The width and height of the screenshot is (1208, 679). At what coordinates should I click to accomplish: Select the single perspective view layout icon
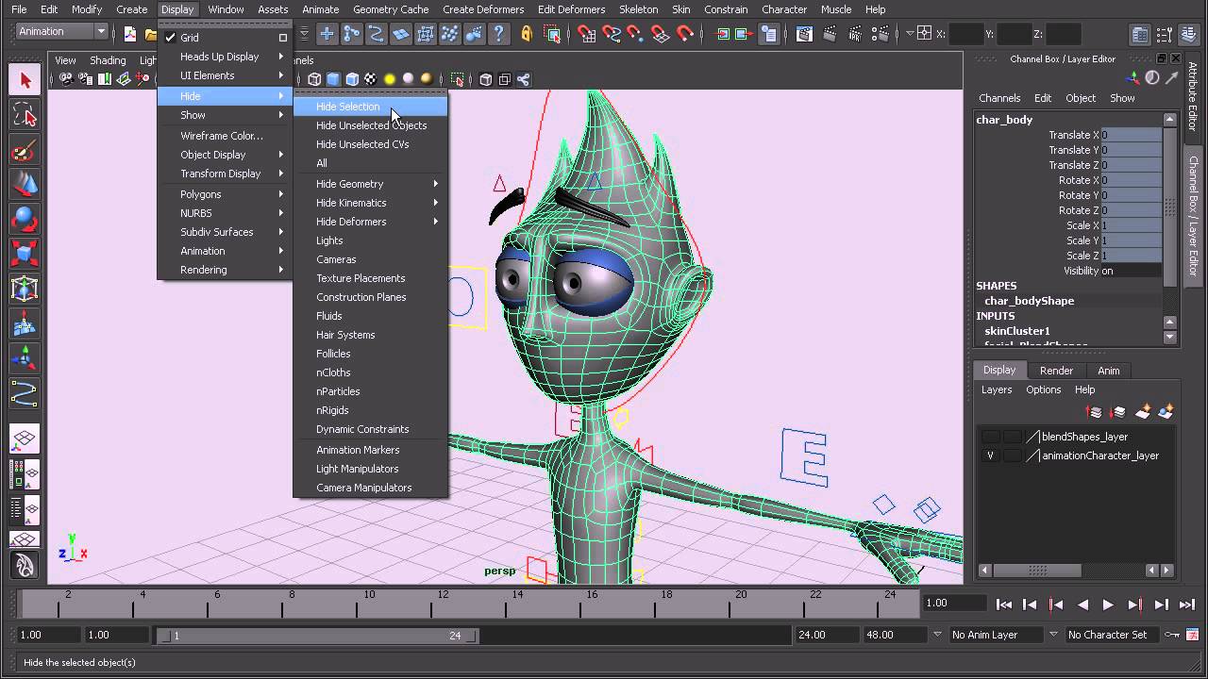[25, 439]
